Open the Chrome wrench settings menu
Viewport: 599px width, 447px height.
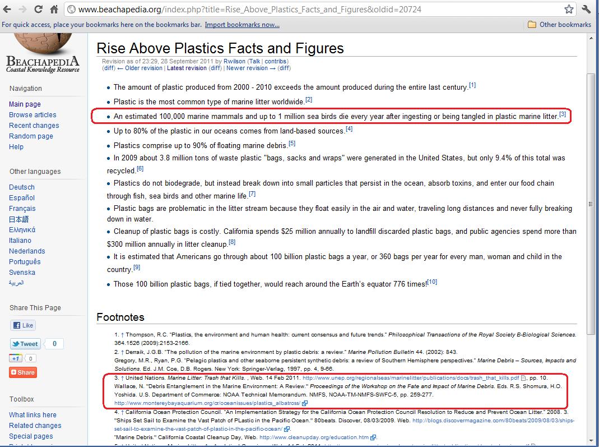587,10
